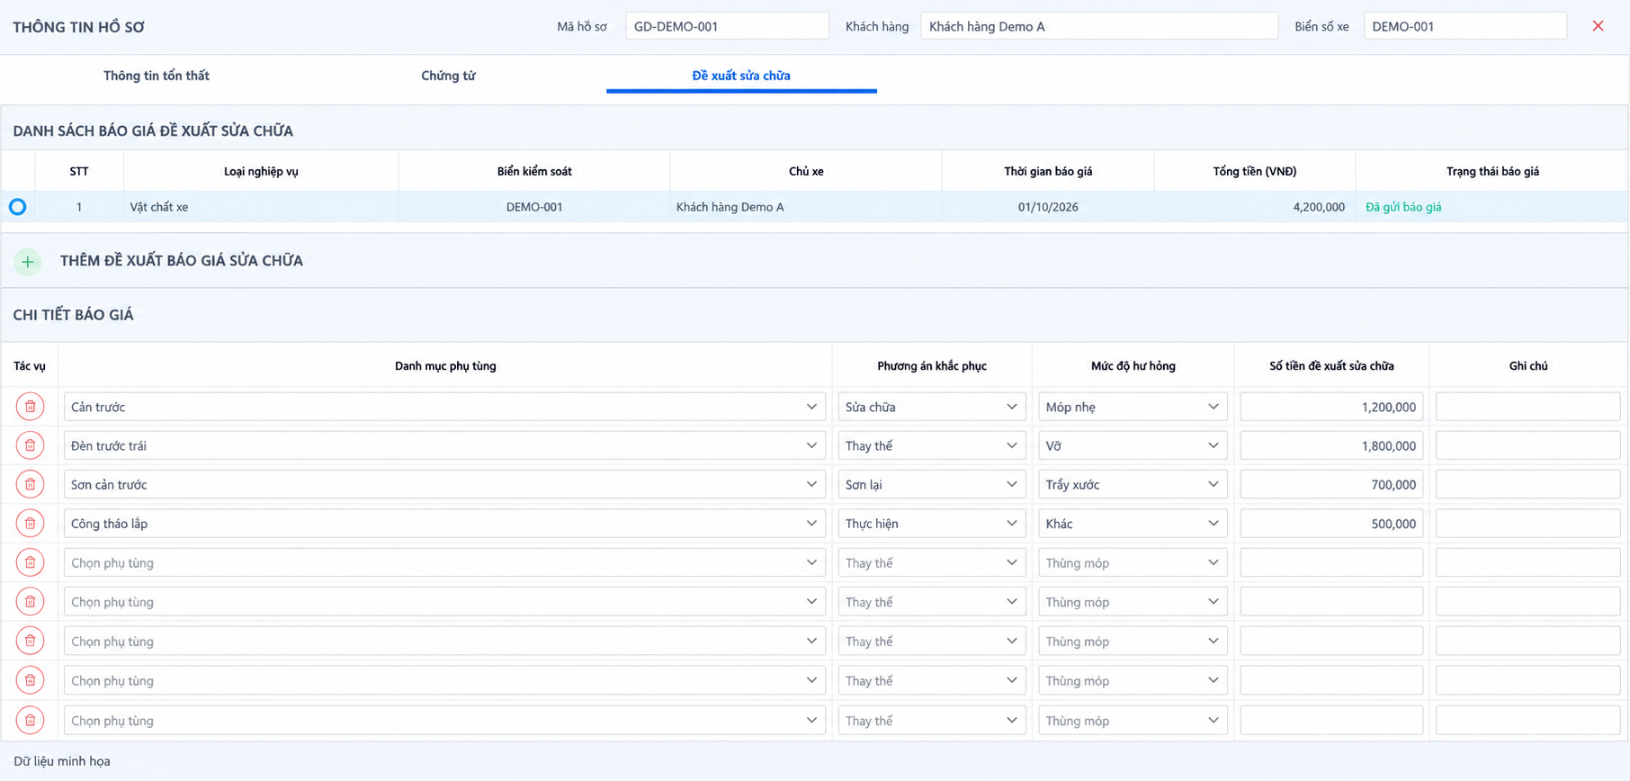The image size is (1630, 781).
Task: Click the Thời gian báo giá column header
Action: tap(1048, 171)
